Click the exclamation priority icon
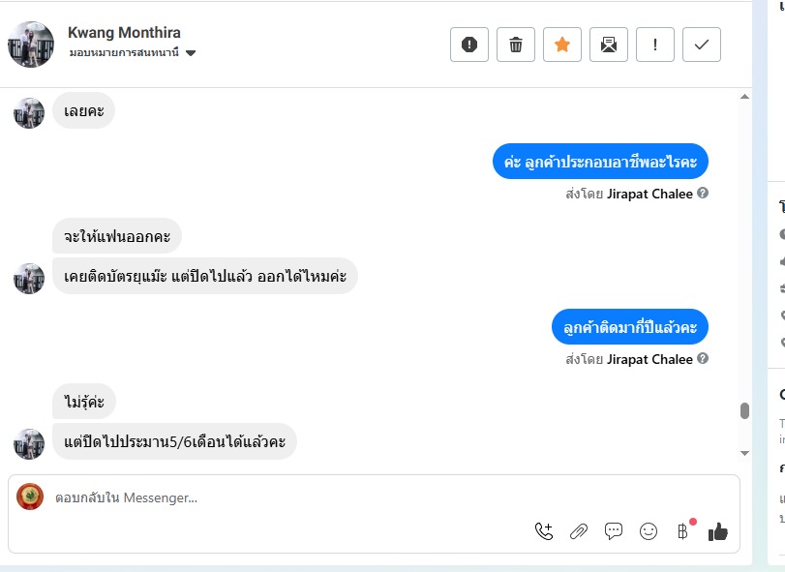 tap(655, 45)
